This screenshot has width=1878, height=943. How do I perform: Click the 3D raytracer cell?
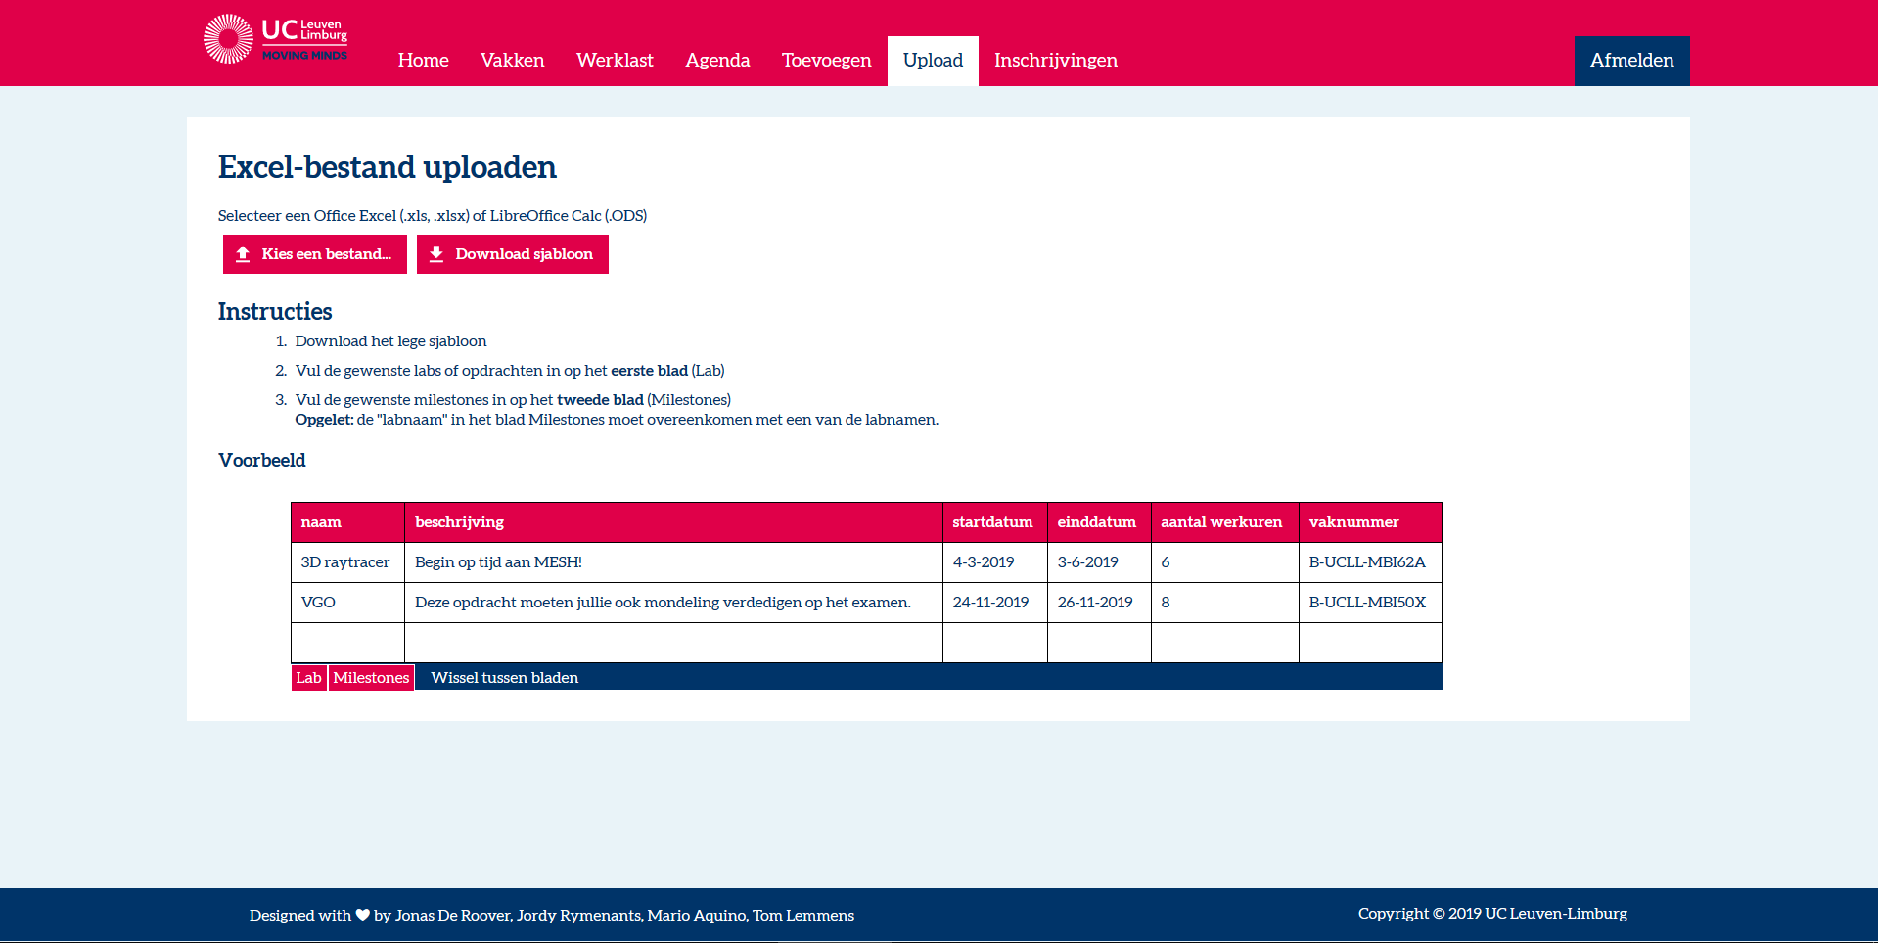point(345,562)
